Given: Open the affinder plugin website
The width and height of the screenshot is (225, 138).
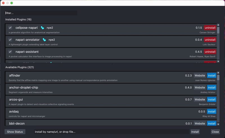Looking at the screenshot, I should pos(200,75).
